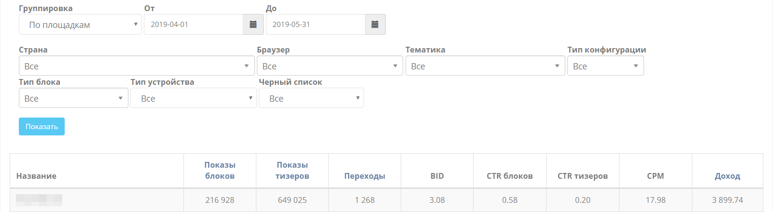
Task: Click the Название column header
Action: (x=36, y=176)
